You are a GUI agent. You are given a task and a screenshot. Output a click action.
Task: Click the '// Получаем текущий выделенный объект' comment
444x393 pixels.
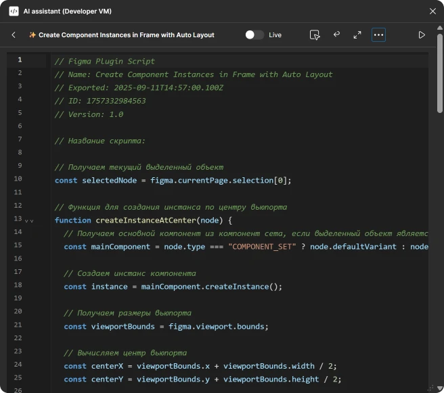point(139,167)
